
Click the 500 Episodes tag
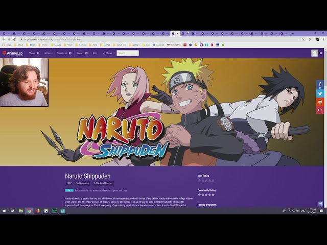(x=82, y=183)
